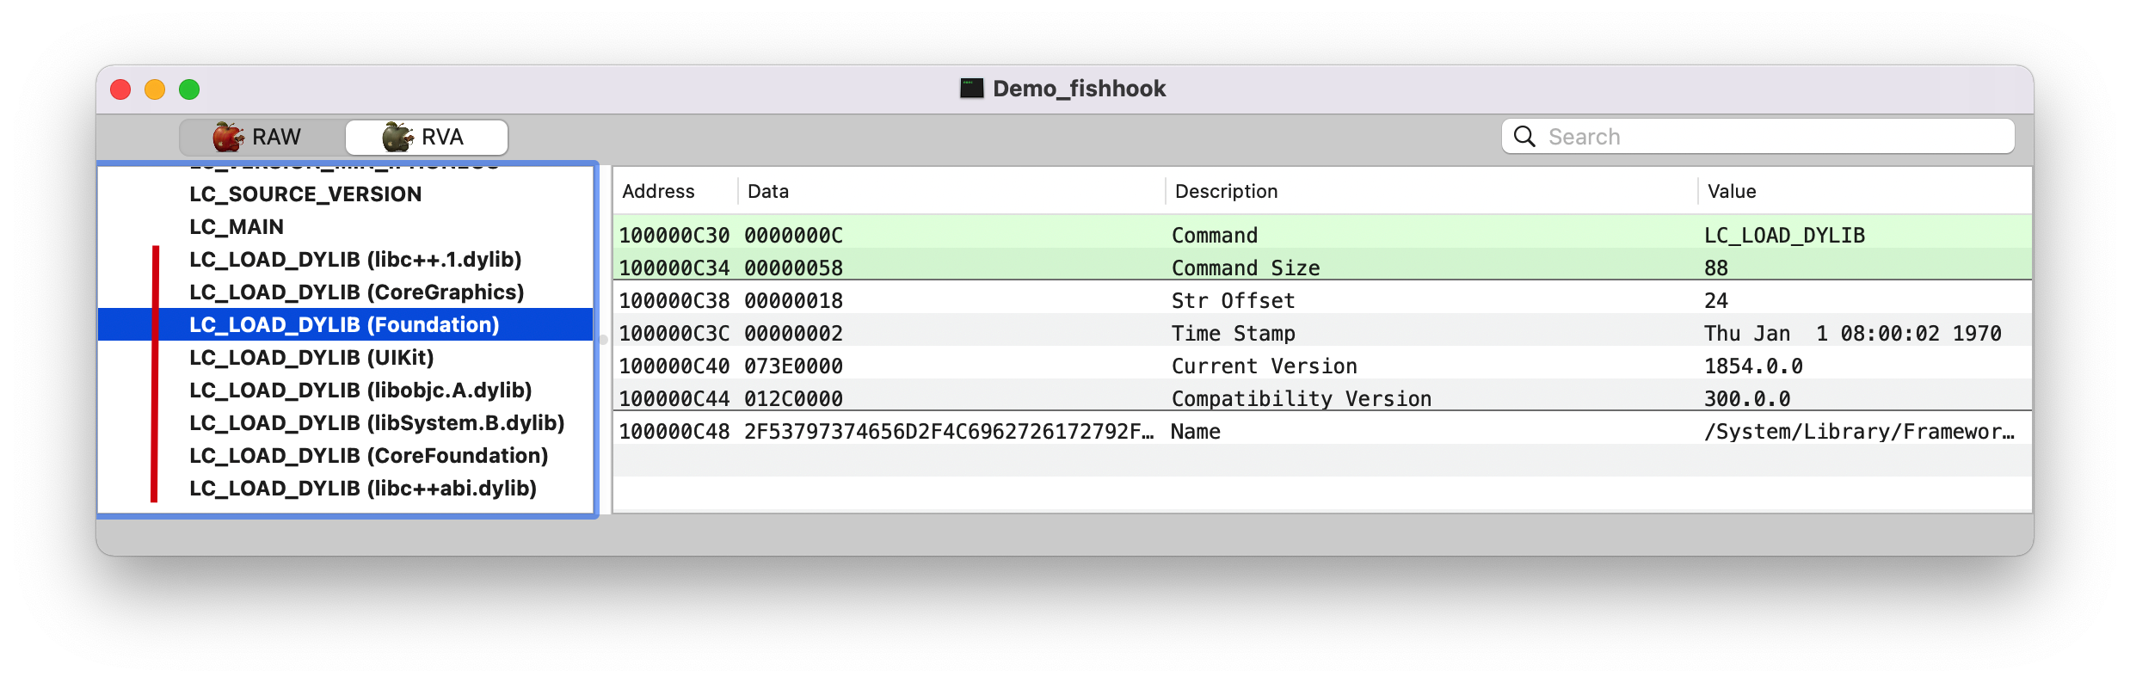The height and width of the screenshot is (683, 2130).
Task: Click the yellow minimize window button
Action: (x=155, y=89)
